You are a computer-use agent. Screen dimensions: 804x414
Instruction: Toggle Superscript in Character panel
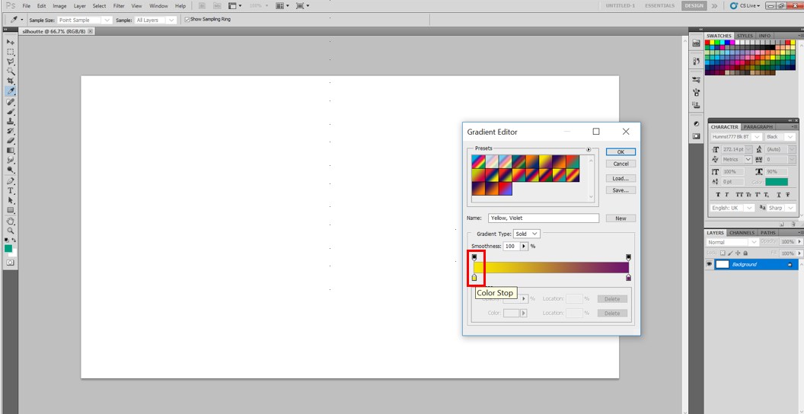pyautogui.click(x=758, y=195)
